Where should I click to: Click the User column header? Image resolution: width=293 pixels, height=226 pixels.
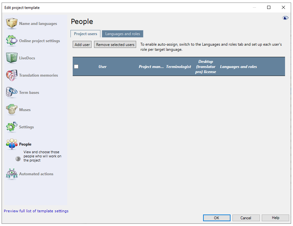click(x=102, y=66)
